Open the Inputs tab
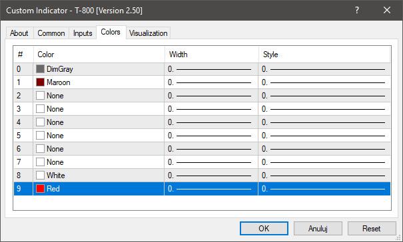Screen dimensions: 403x242 point(83,33)
